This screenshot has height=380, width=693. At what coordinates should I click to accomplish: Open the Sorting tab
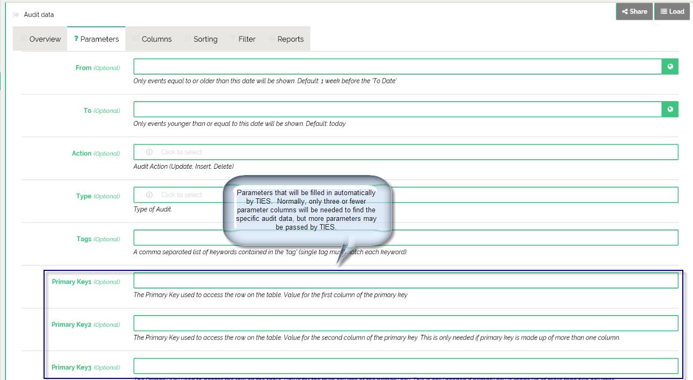[x=205, y=39]
